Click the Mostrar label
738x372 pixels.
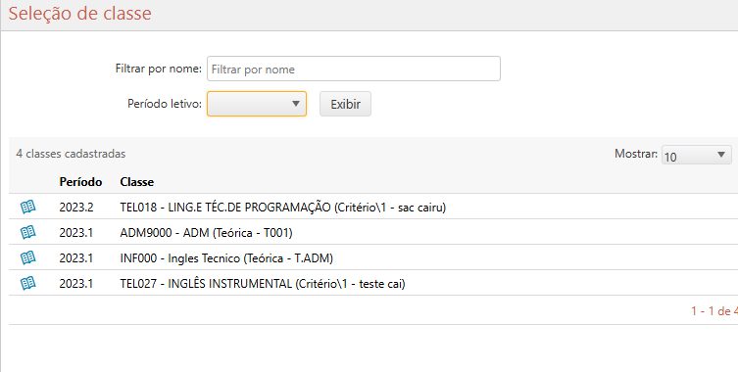pos(636,154)
